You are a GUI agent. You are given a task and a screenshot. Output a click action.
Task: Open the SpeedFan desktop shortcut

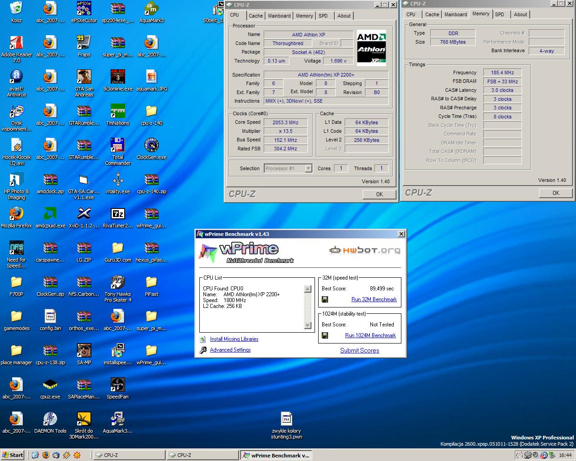[x=117, y=389]
